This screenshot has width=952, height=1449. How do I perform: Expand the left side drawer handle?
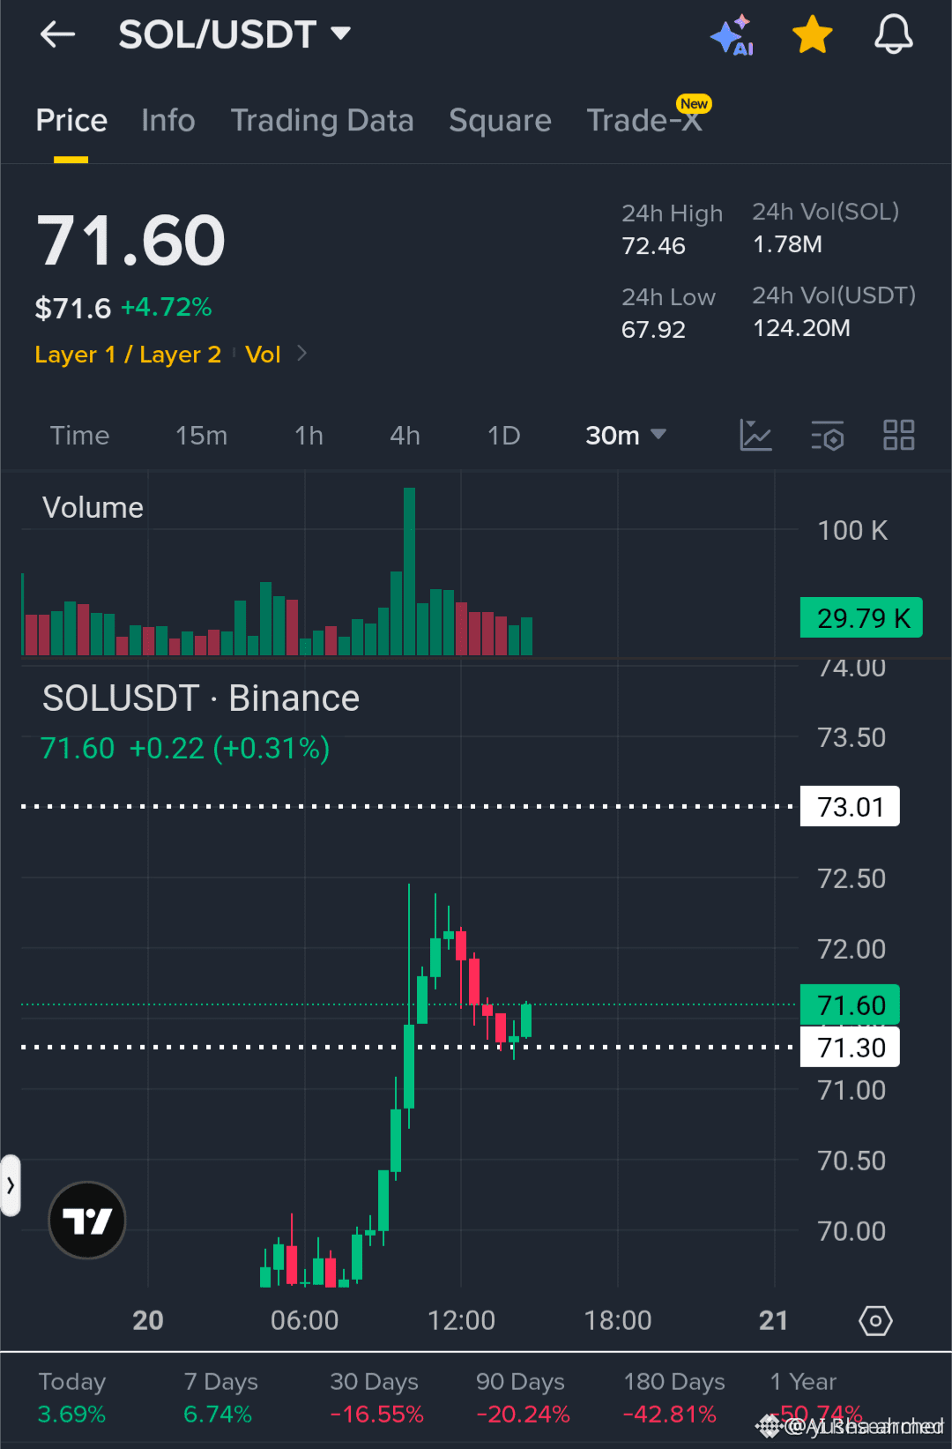tap(10, 1185)
